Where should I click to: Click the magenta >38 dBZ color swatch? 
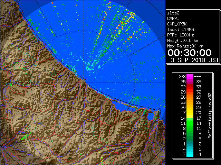pyautogui.click(x=190, y=77)
